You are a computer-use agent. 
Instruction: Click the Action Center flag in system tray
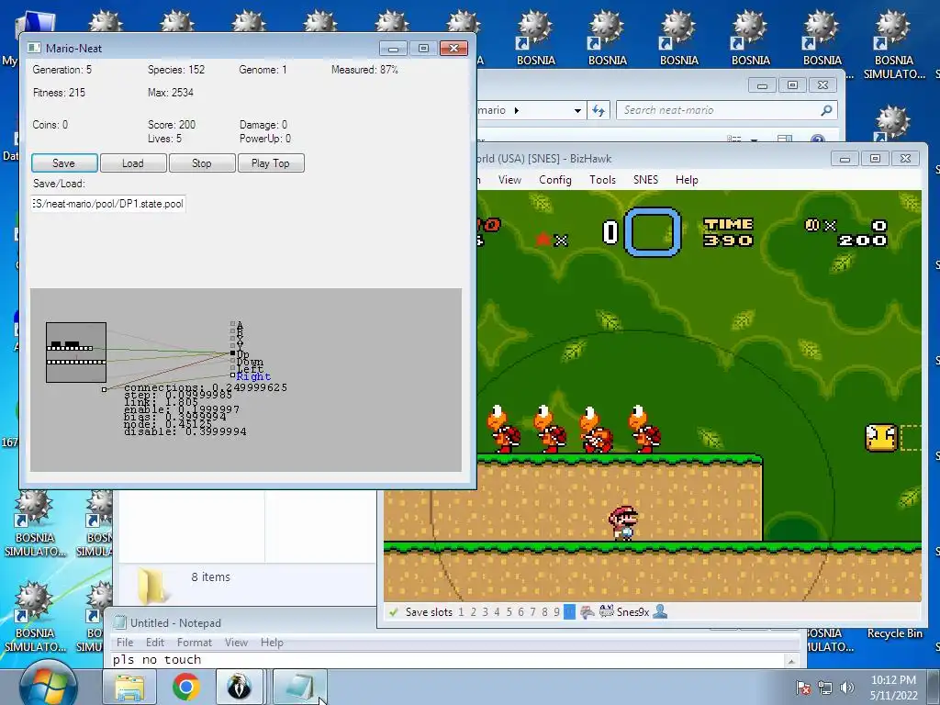pos(803,688)
